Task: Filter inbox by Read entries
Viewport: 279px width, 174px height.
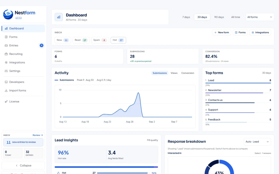Action: click(x=81, y=40)
